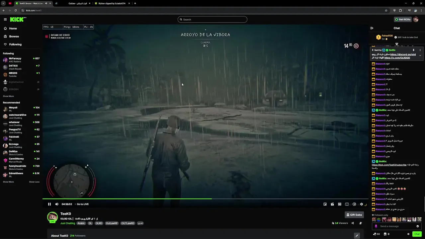Viewport: 425px width, 239px height.
Task: Reload the page in browser
Action: tap(16, 10)
